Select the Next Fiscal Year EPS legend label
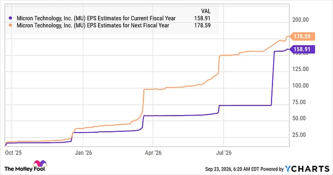The image size is (333, 175). point(93,26)
